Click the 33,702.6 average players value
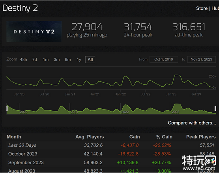The image size is (219, 173). pos(93,145)
